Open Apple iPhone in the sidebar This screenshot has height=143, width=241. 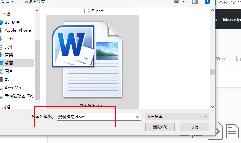pos(18,30)
